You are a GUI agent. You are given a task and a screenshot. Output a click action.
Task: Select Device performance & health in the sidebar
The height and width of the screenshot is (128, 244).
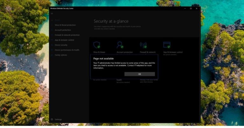[67, 50]
